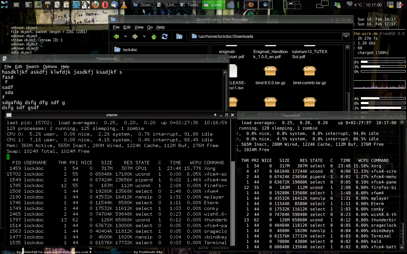Image resolution: width=407 pixels, height=254 pixels.
Task: Click the show desktop panel icon
Action: [x=16, y=5]
